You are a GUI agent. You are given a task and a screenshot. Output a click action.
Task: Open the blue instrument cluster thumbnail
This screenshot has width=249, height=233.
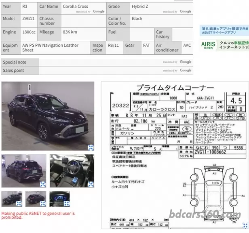pos(59,199)
